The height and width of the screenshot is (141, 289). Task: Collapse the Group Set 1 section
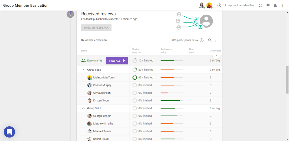pyautogui.click(x=84, y=108)
